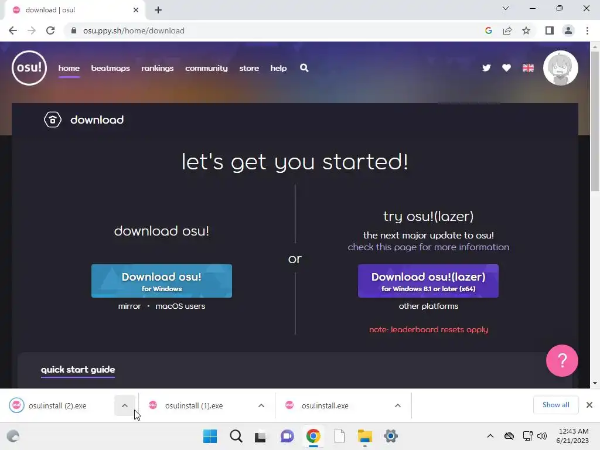Screen dimensions: 600x450
Task: Click Download osu! for Windows button
Action: [x=162, y=281]
